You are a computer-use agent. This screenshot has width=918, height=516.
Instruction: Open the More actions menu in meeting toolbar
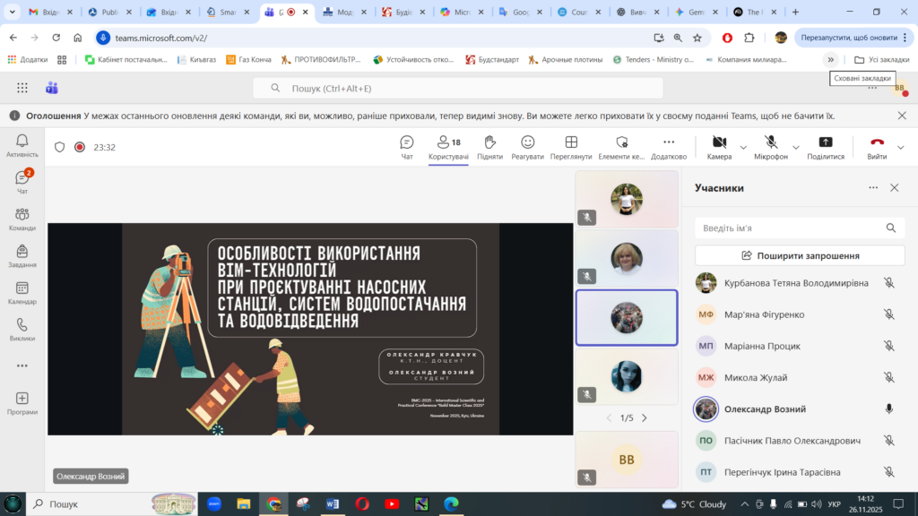pyautogui.click(x=669, y=147)
